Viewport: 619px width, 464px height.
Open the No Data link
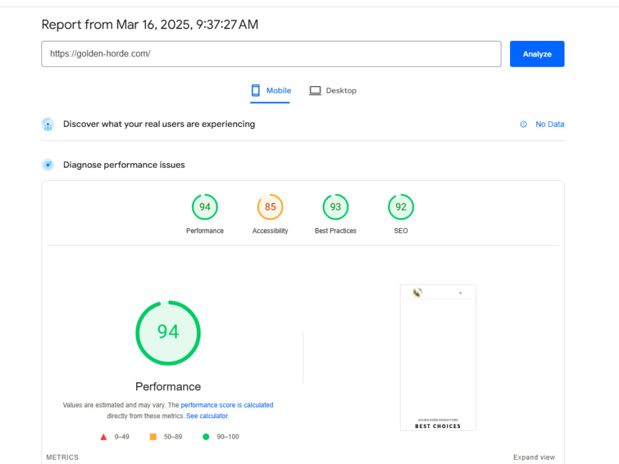click(x=550, y=124)
